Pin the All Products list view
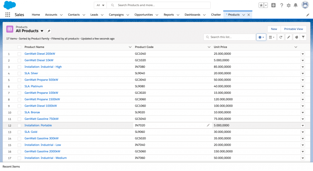 [49, 31]
